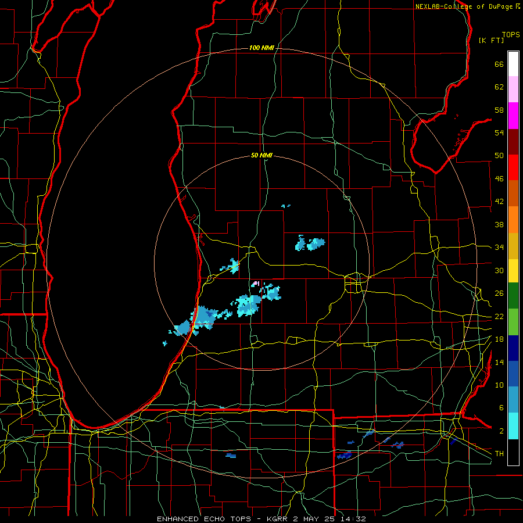
Task: Click the dark red 54 kft swatch
Action: 513,141
